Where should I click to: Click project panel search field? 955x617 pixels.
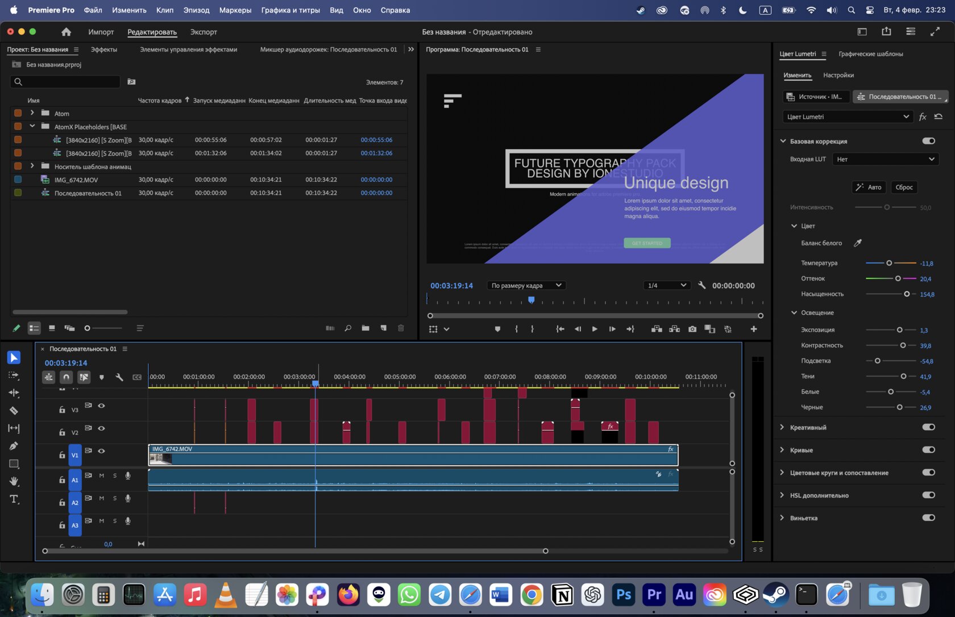(x=65, y=82)
